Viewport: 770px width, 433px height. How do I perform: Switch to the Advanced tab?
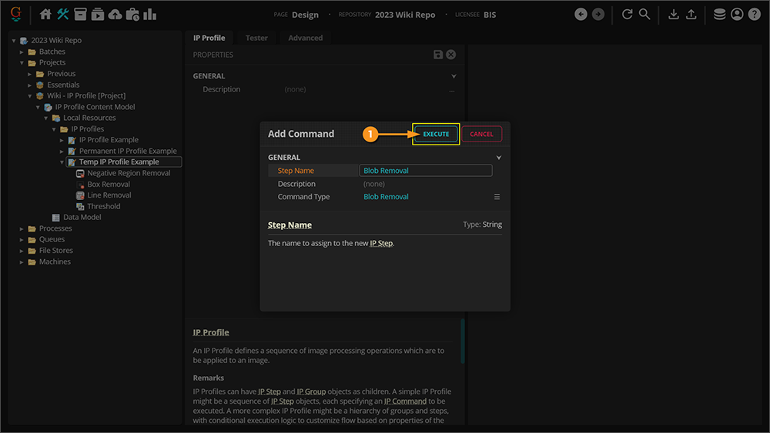(x=305, y=38)
